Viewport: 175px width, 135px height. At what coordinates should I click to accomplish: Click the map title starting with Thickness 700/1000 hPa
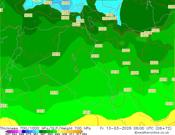[x=45, y=128]
